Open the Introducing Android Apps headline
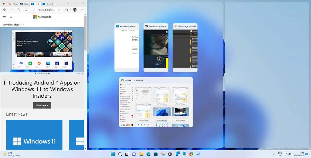 (x=42, y=89)
